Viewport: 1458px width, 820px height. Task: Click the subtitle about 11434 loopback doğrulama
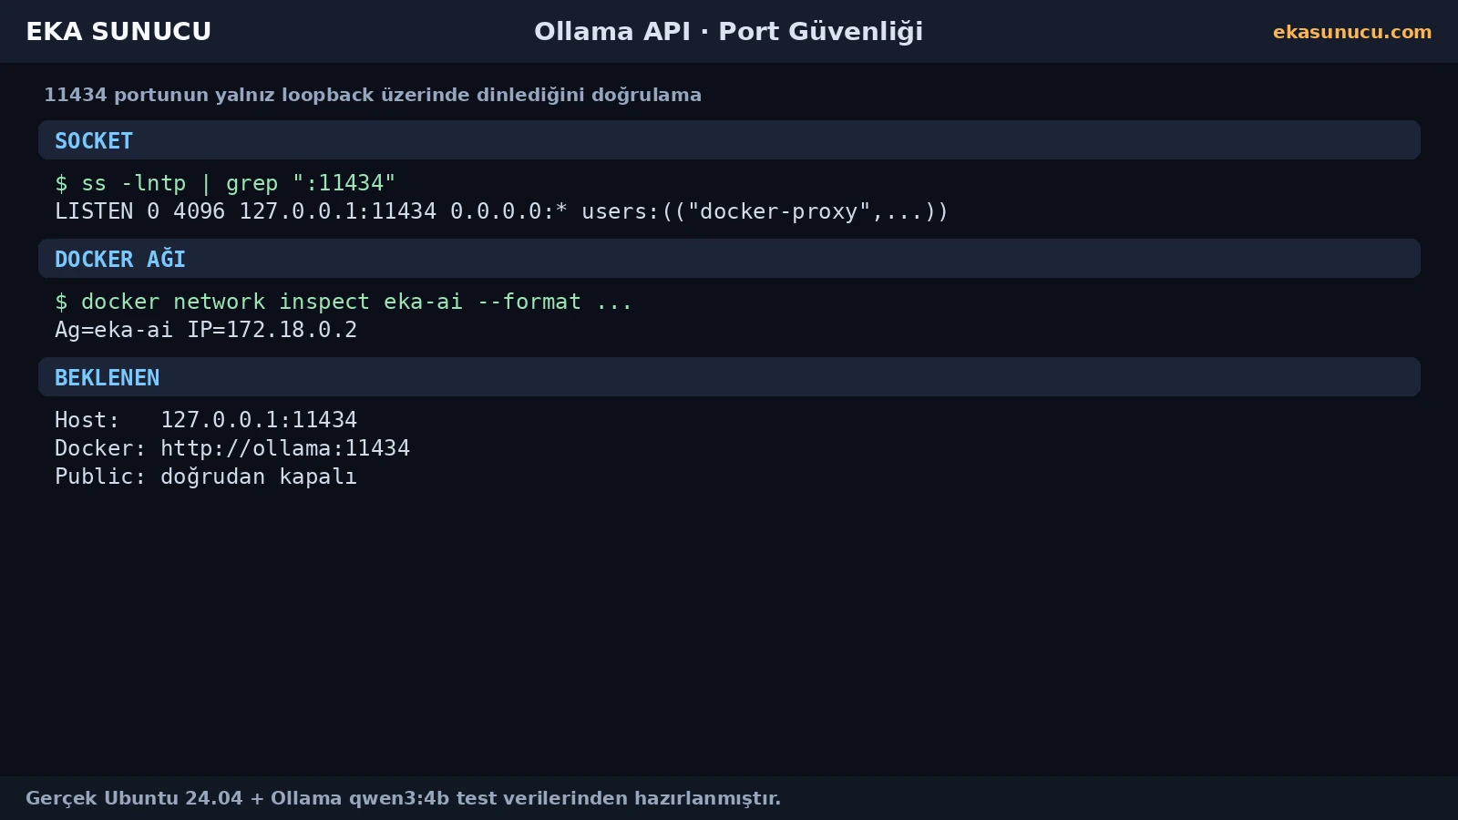click(x=373, y=95)
